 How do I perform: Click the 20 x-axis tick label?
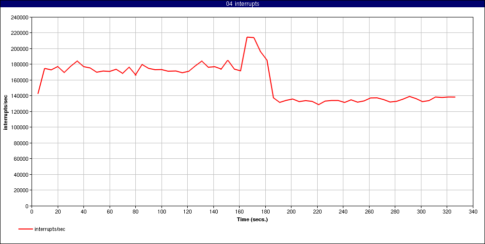click(x=58, y=212)
